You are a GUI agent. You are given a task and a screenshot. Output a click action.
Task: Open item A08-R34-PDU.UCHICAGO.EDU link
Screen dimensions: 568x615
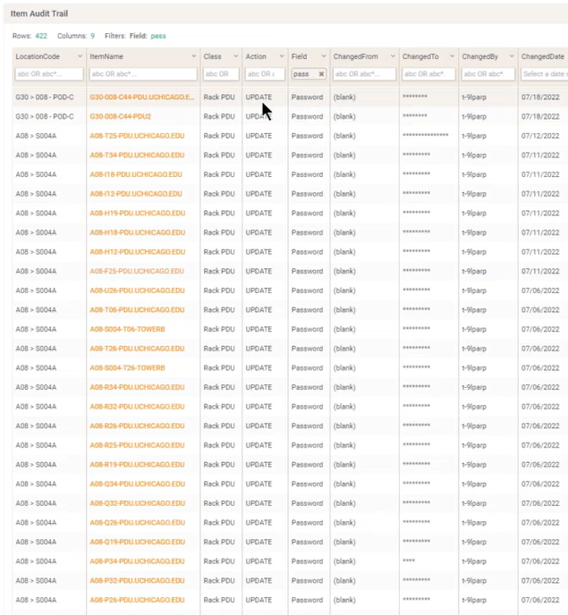137,387
